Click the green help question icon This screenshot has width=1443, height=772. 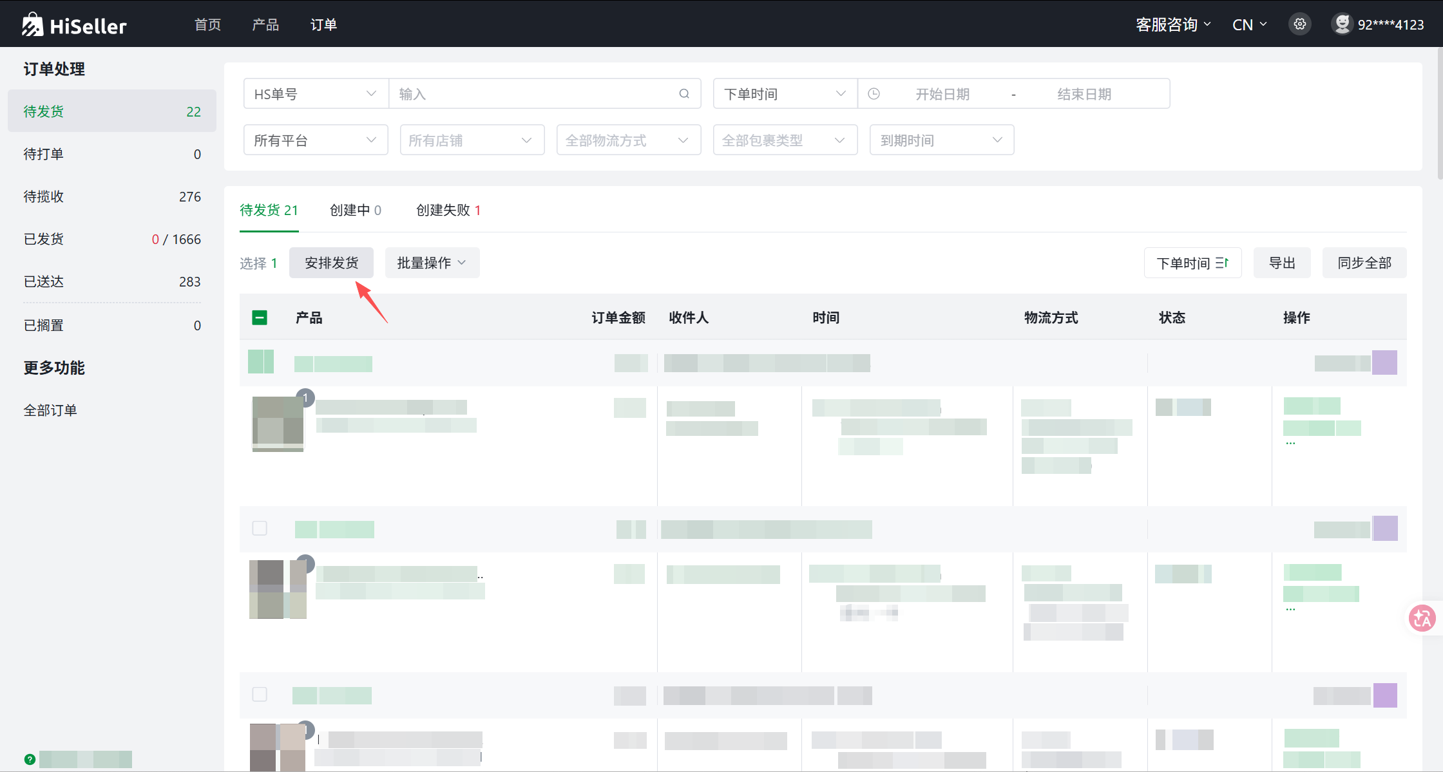[x=30, y=759]
